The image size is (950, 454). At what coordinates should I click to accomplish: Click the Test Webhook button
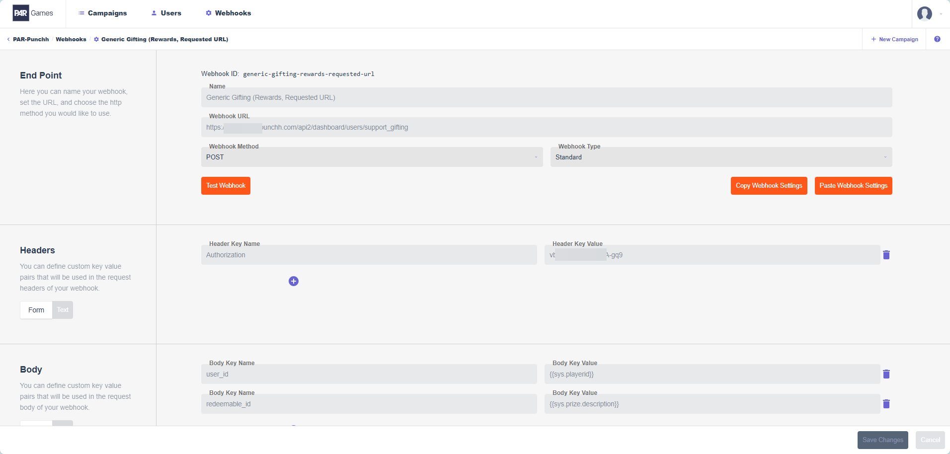point(226,186)
